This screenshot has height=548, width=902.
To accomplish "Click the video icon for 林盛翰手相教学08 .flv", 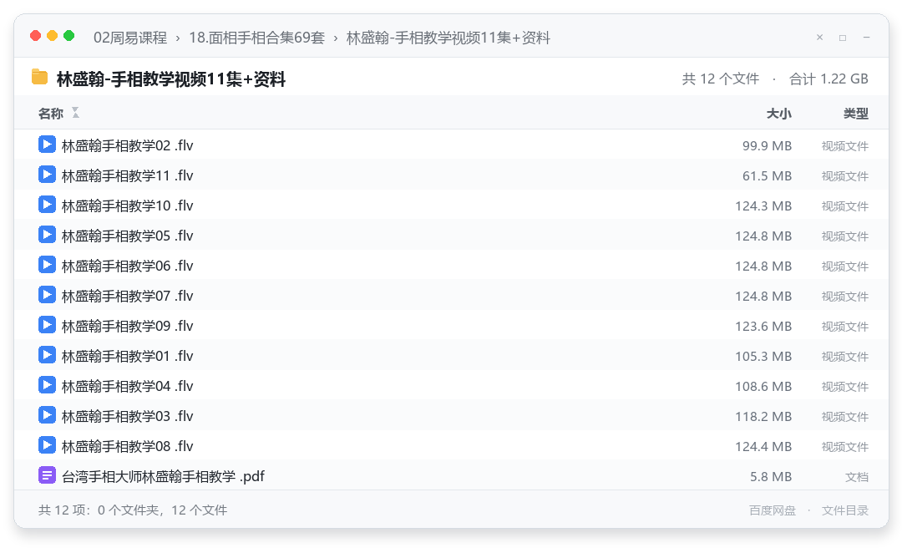I will 47,445.
